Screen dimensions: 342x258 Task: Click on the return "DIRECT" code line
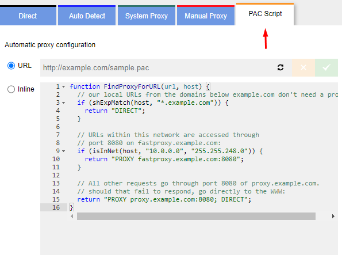115,111
